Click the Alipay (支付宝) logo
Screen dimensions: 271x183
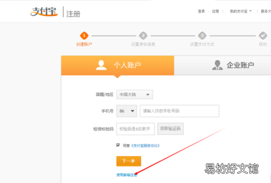pos(44,12)
